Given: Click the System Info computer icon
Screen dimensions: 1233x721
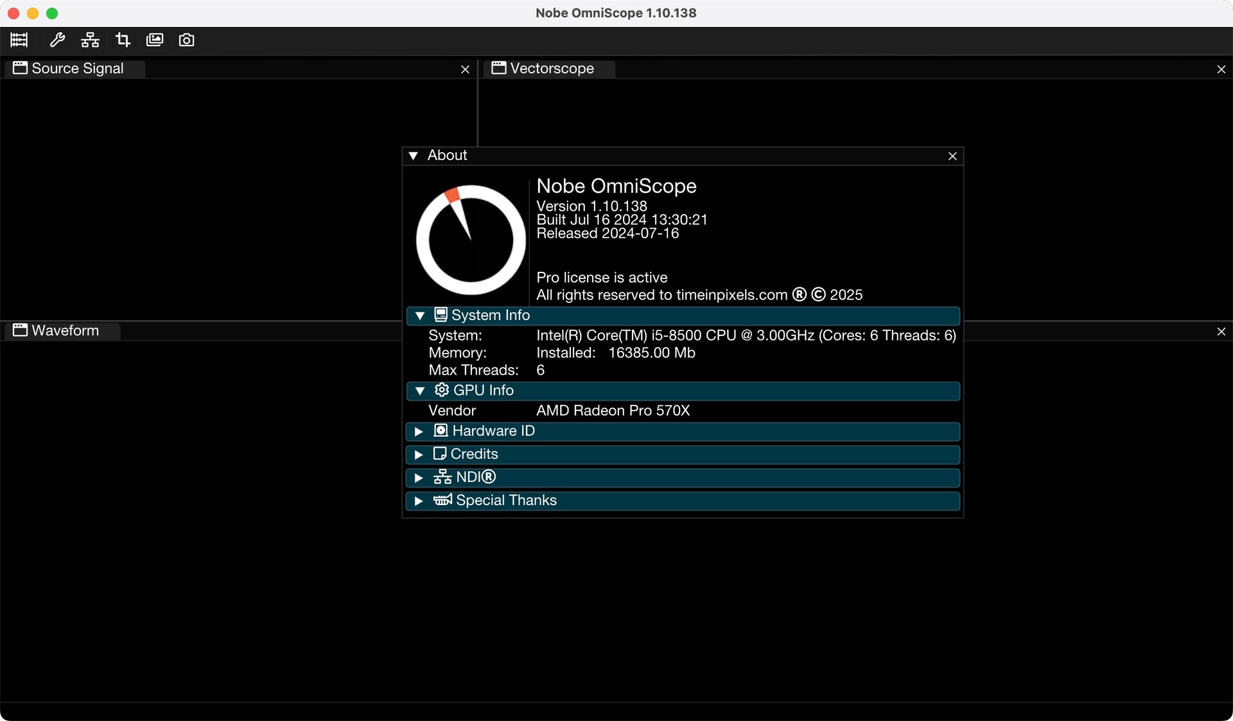Looking at the screenshot, I should [441, 314].
